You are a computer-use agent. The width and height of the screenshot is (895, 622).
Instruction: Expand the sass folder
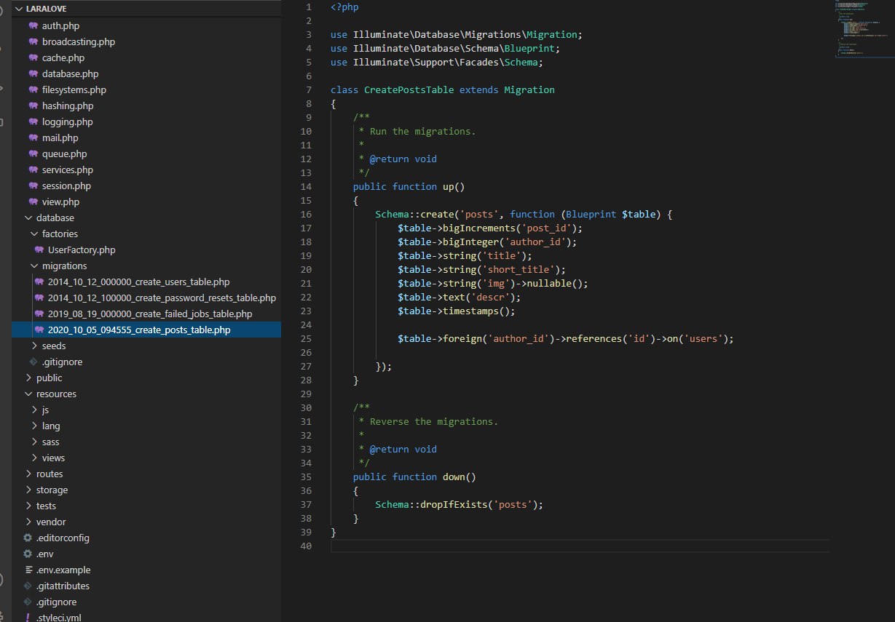click(34, 442)
